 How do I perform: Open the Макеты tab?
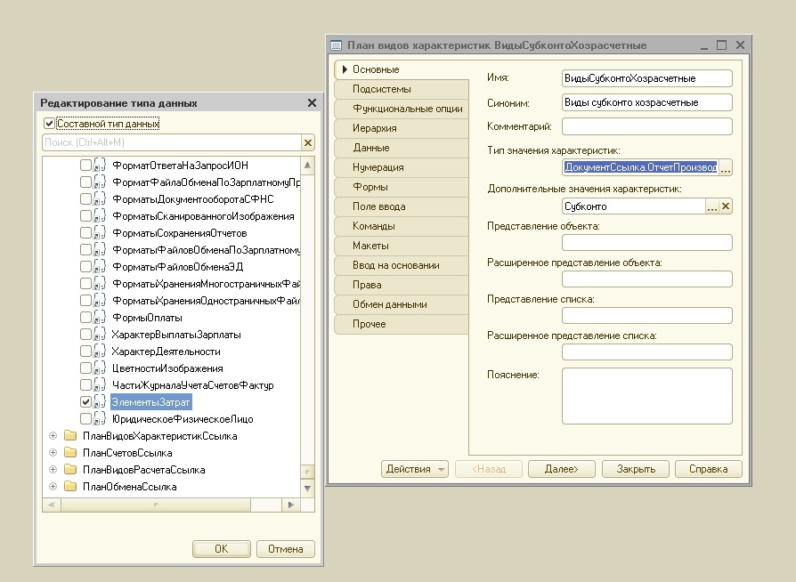[x=402, y=246]
